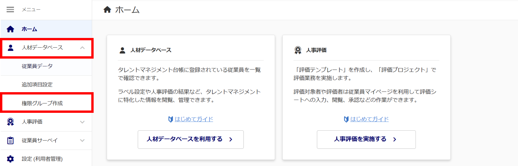Click the home icon in sidebar
The width and height of the screenshot is (518, 166).
pos(10,29)
